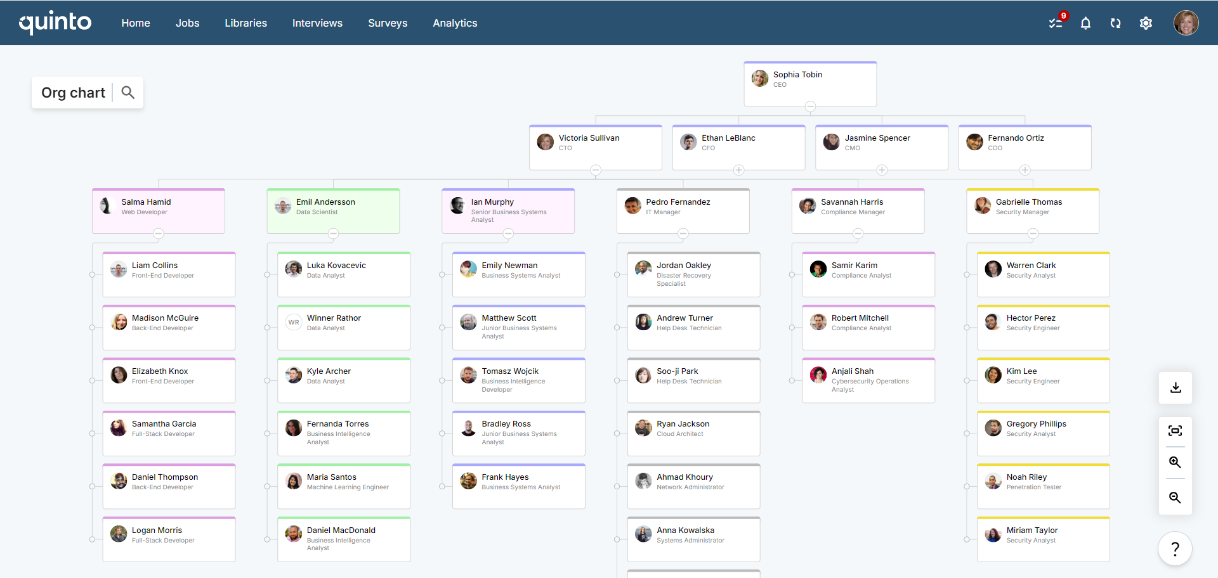Expand Jasmine Spencer's direct reports
The width and height of the screenshot is (1218, 578).
point(882,170)
